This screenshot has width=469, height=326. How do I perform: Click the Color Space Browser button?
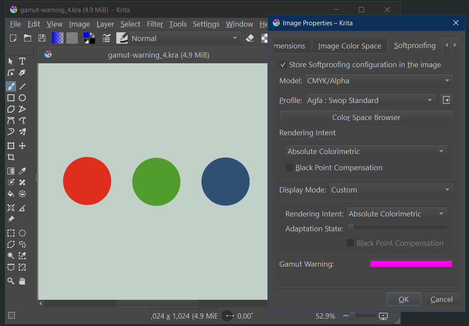[x=366, y=117]
